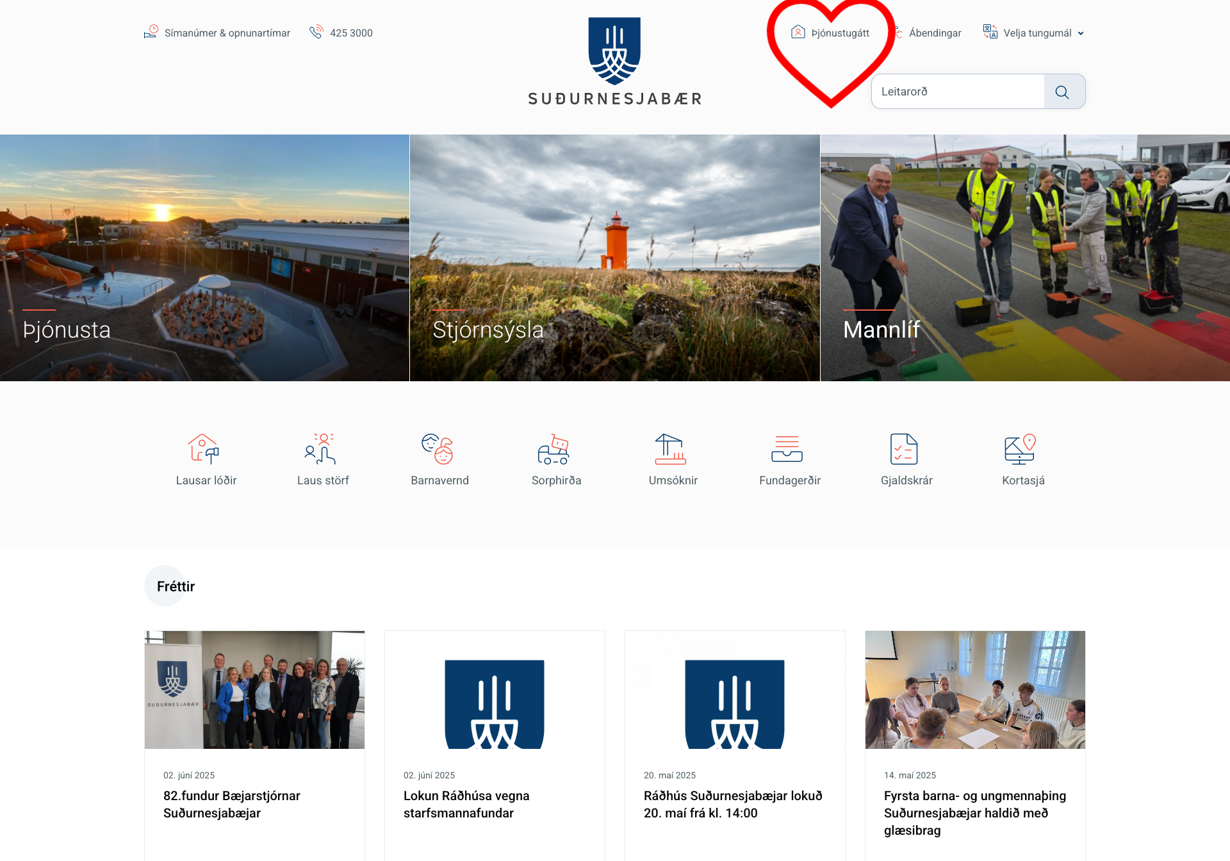Click the Leitarorð search input field
Screen dimensions: 1230x861
[958, 92]
